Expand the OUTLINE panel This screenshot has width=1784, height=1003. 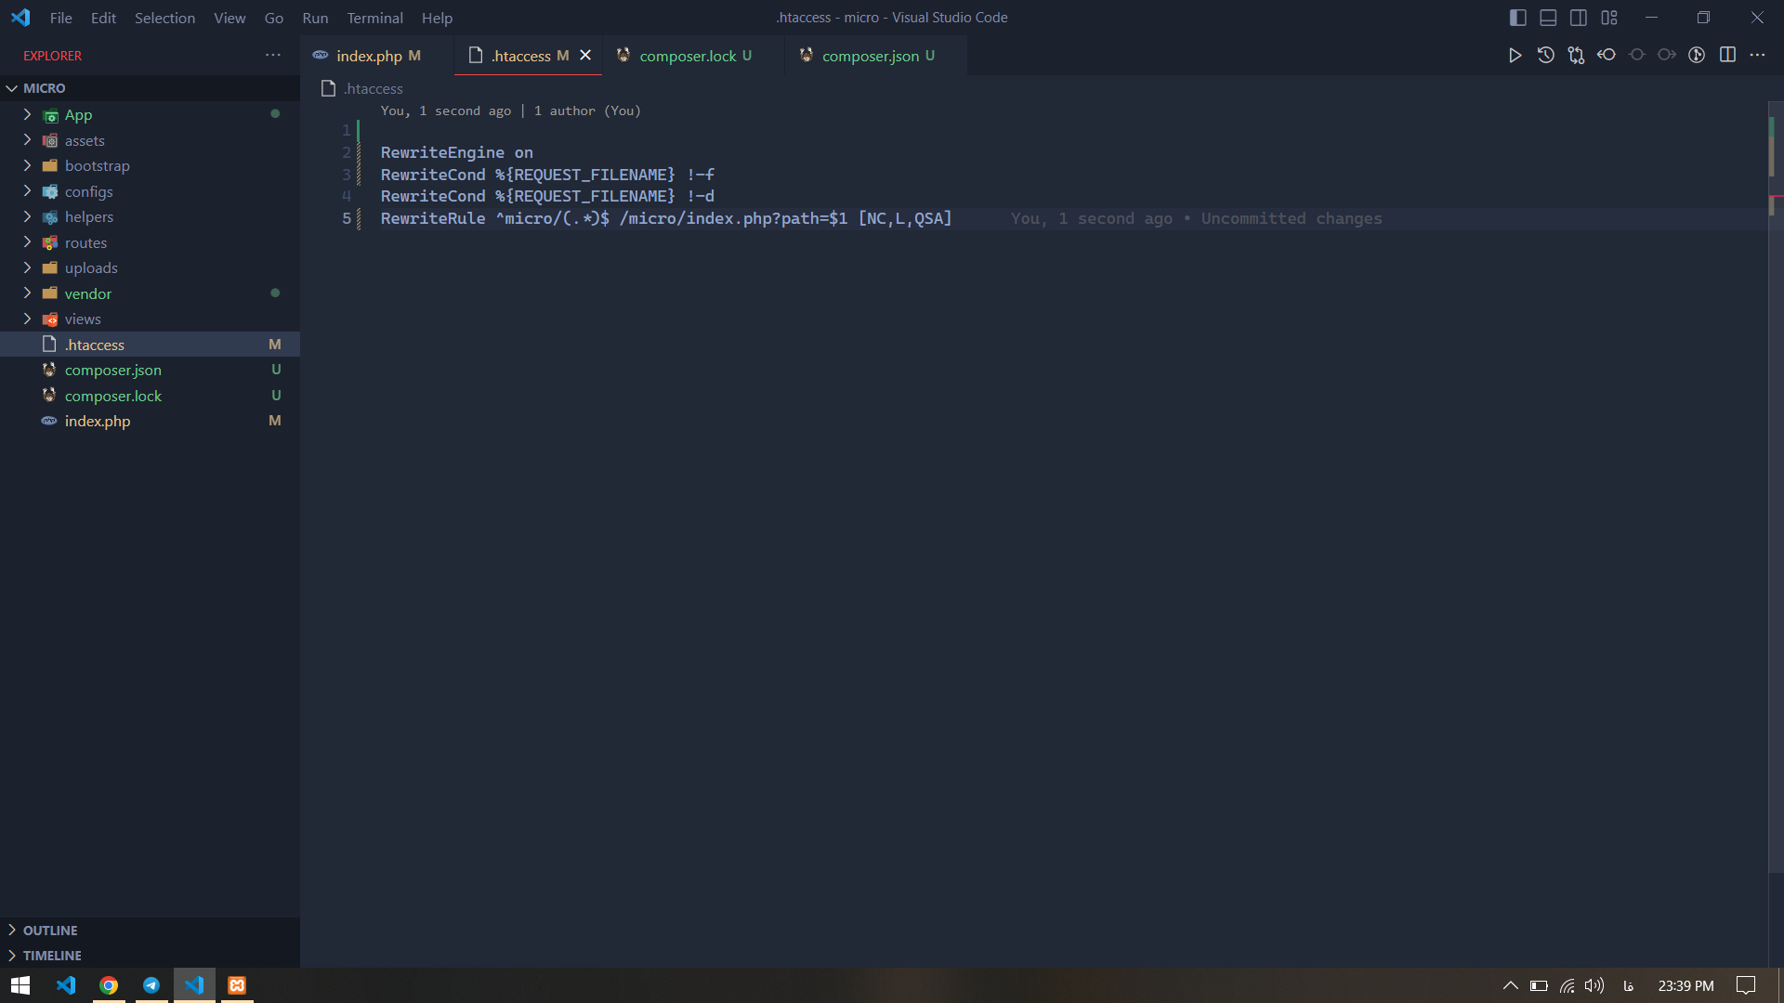[x=150, y=931]
